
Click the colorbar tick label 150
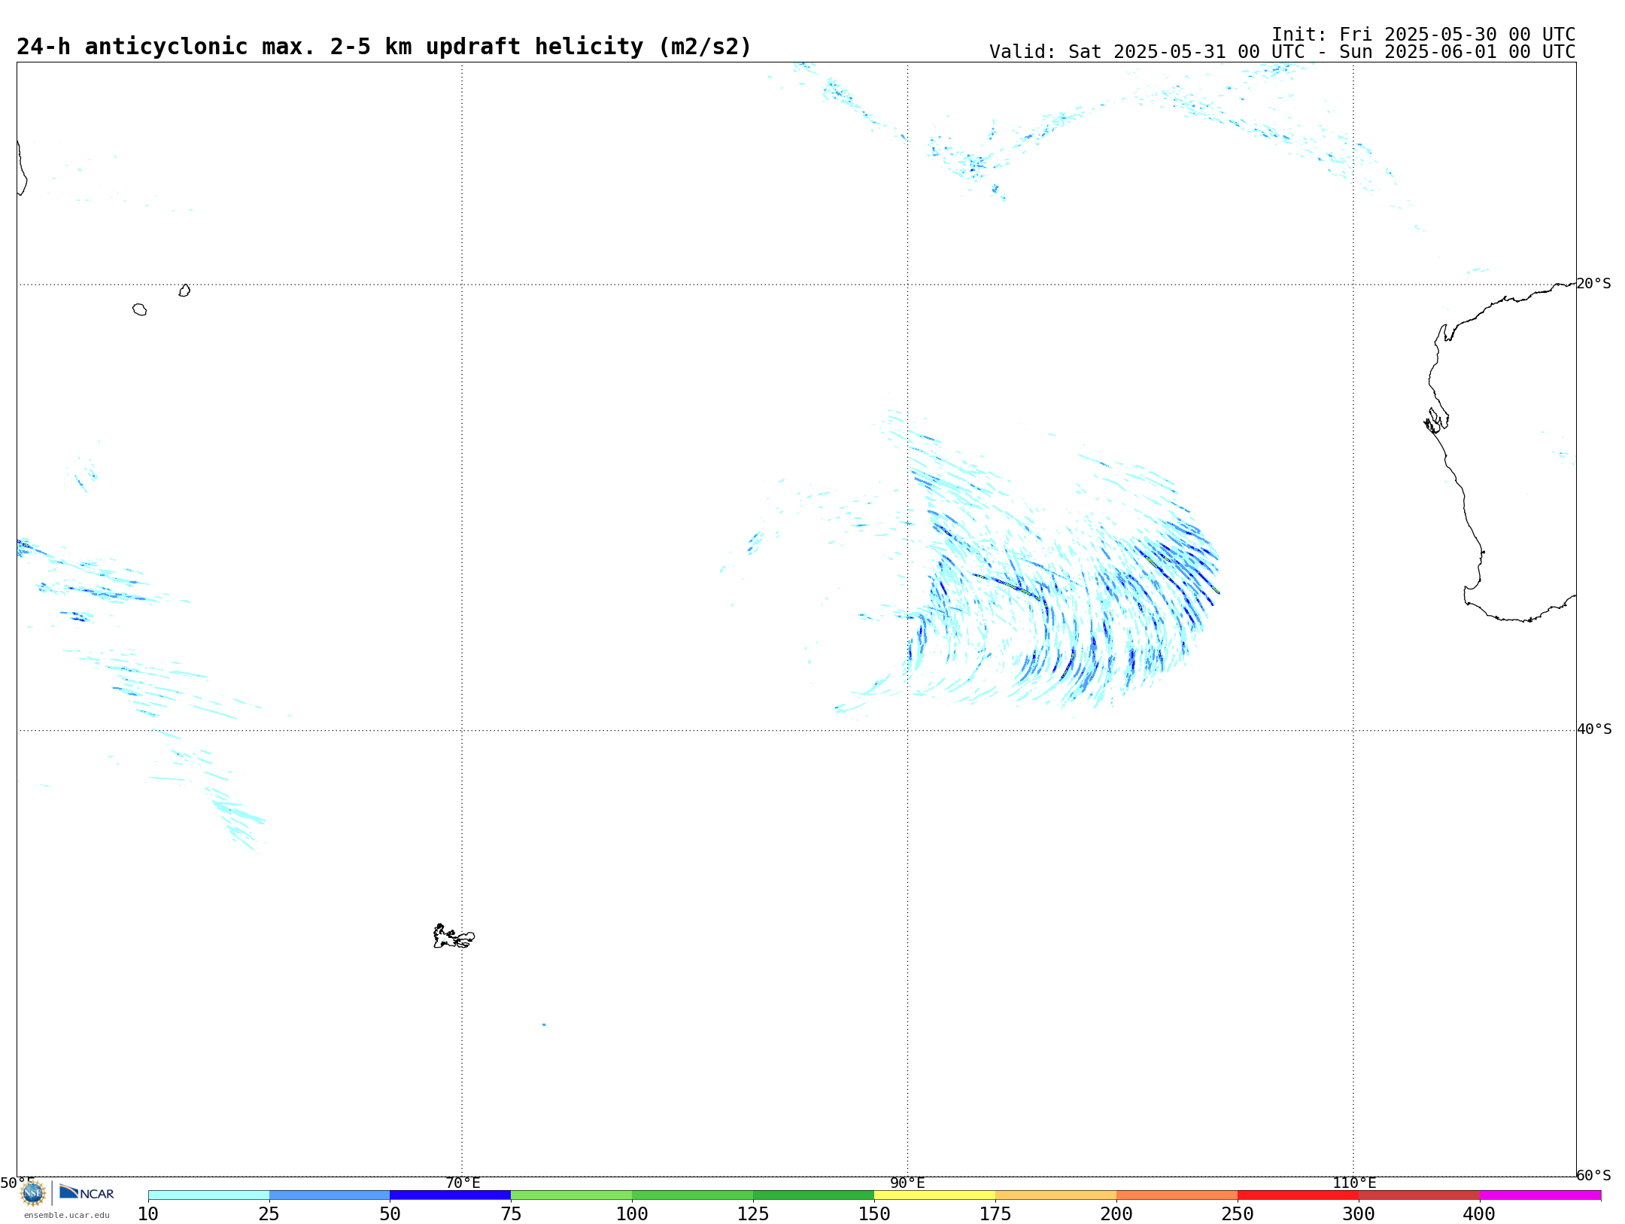tap(874, 1214)
